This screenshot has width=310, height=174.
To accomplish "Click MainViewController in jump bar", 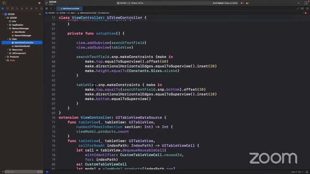I will tap(87, 13).
